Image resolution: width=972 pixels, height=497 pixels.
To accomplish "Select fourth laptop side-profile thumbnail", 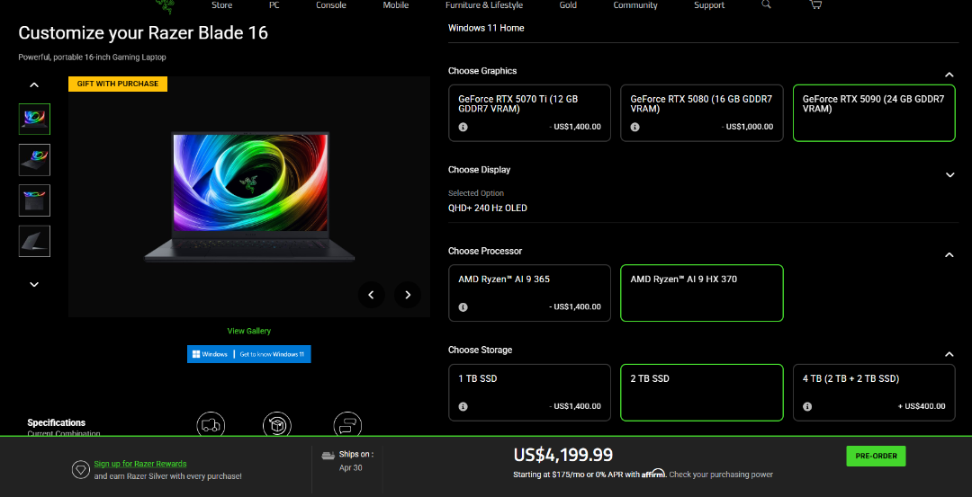I will [35, 241].
